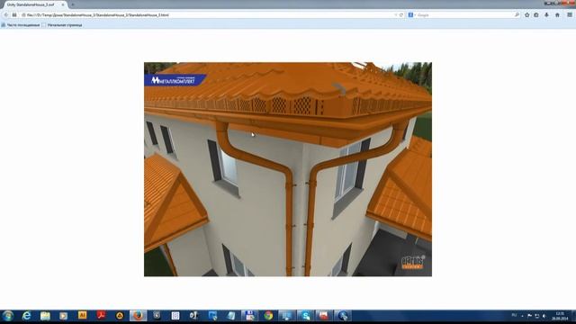Click the Google search field
The width and height of the screenshot is (576, 324).
coord(464,15)
